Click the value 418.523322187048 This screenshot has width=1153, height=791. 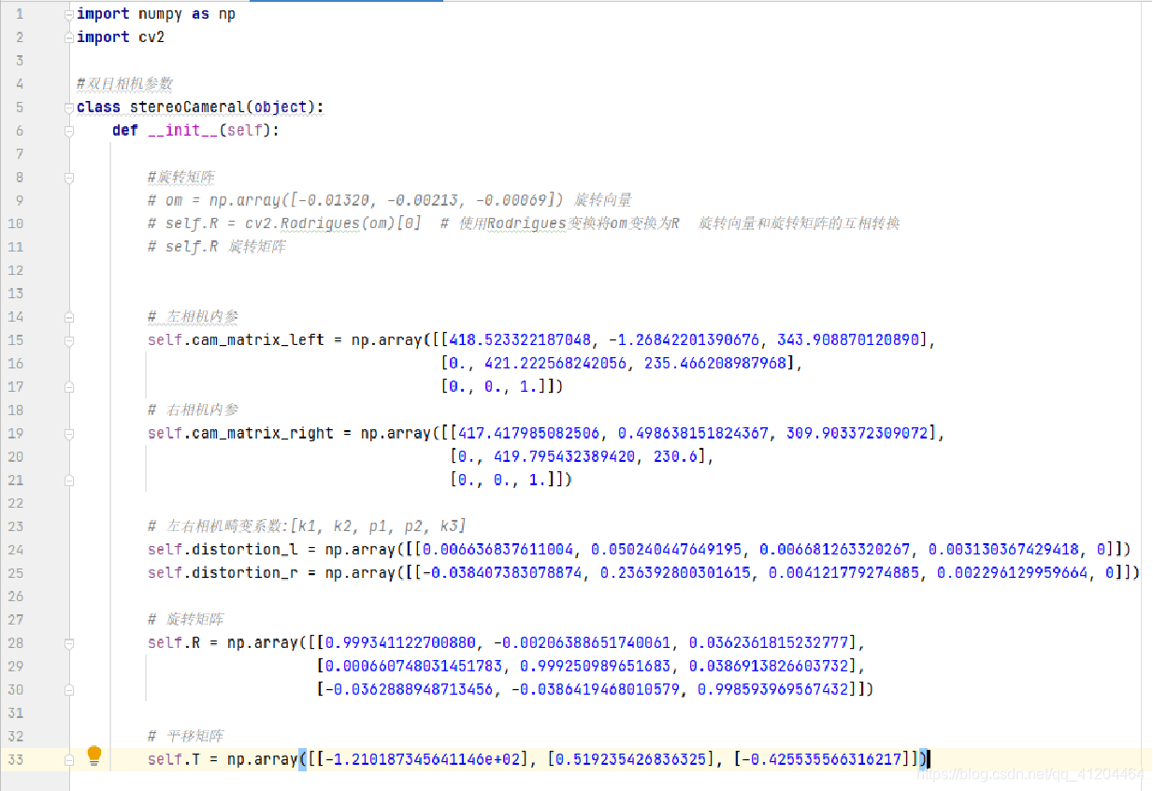click(520, 340)
